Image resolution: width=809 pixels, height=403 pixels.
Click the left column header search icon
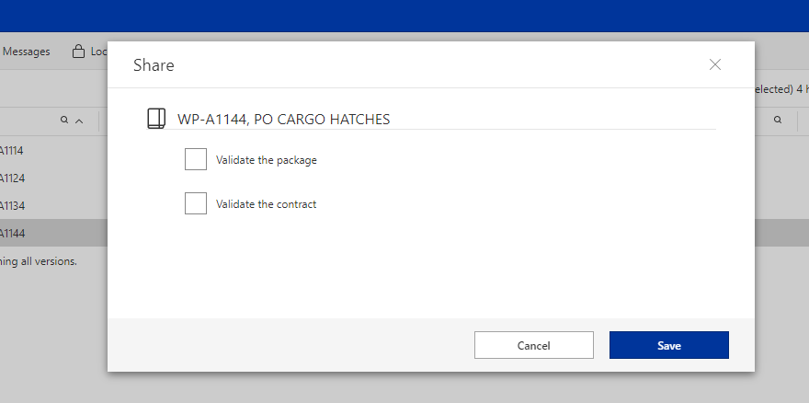64,120
